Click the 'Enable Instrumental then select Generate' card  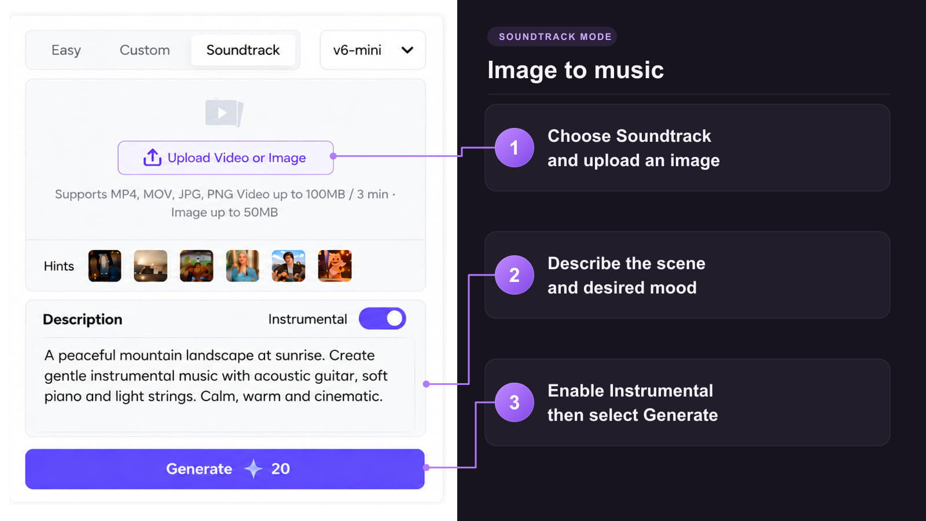688,402
